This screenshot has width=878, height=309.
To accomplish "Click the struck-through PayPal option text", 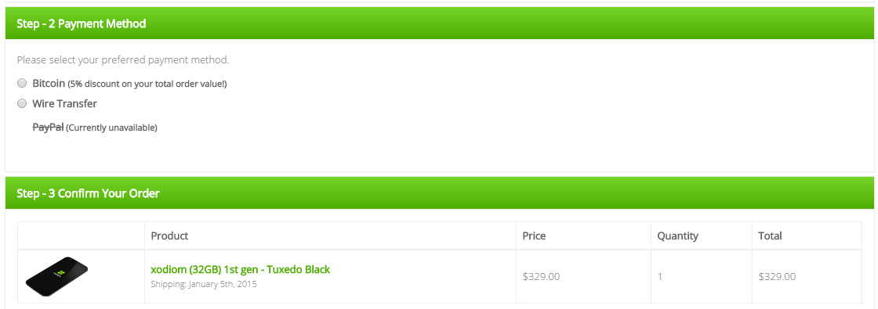I will pyautogui.click(x=48, y=127).
